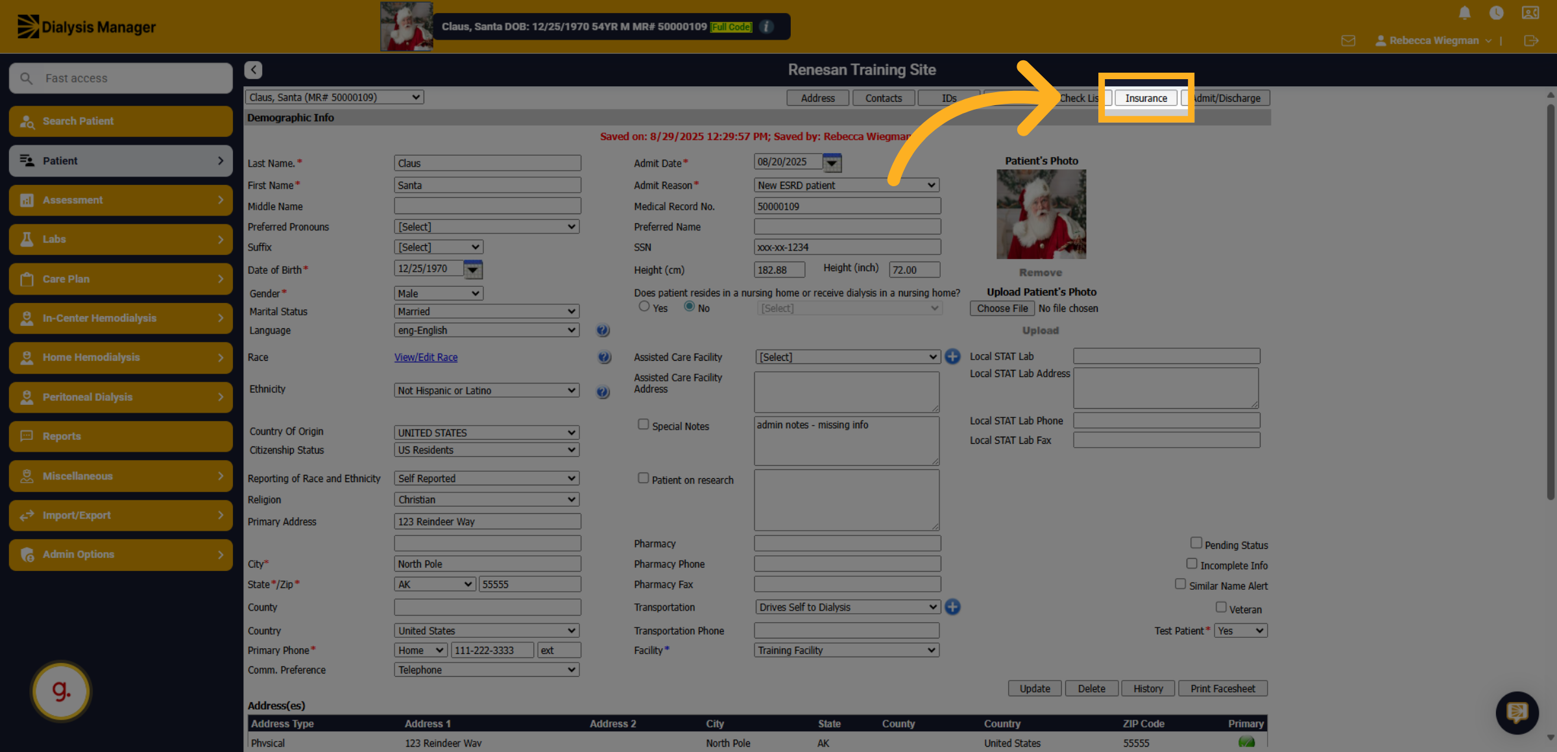The height and width of the screenshot is (752, 1557).
Task: Open the Religion dropdown
Action: click(487, 500)
